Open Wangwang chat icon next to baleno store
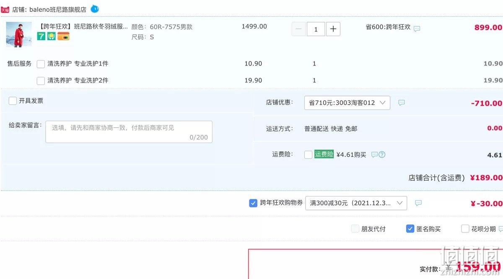Image resolution: width=503 pixels, height=279 pixels. tap(95, 9)
